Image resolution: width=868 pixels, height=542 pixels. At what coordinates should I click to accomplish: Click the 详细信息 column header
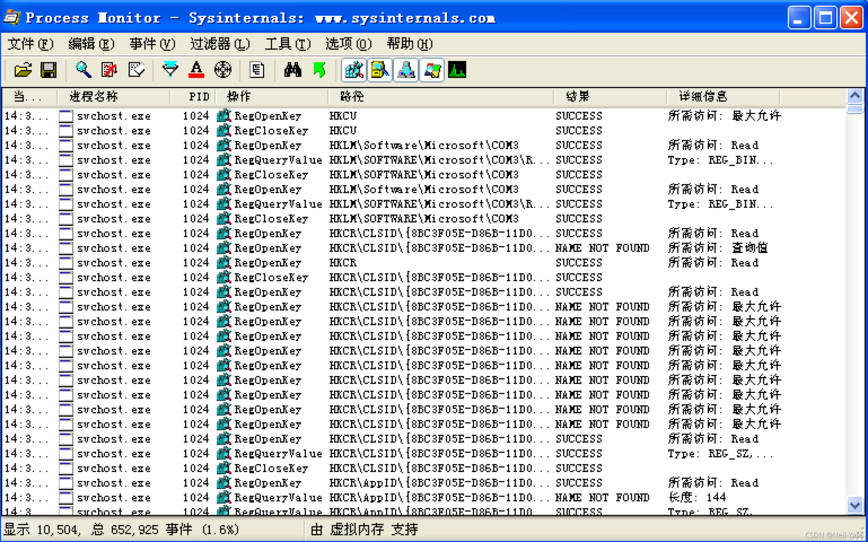coord(723,97)
